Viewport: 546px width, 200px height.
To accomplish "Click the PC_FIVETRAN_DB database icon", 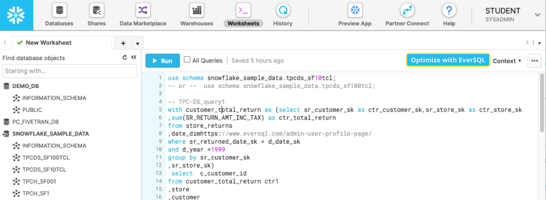I will tap(6, 122).
